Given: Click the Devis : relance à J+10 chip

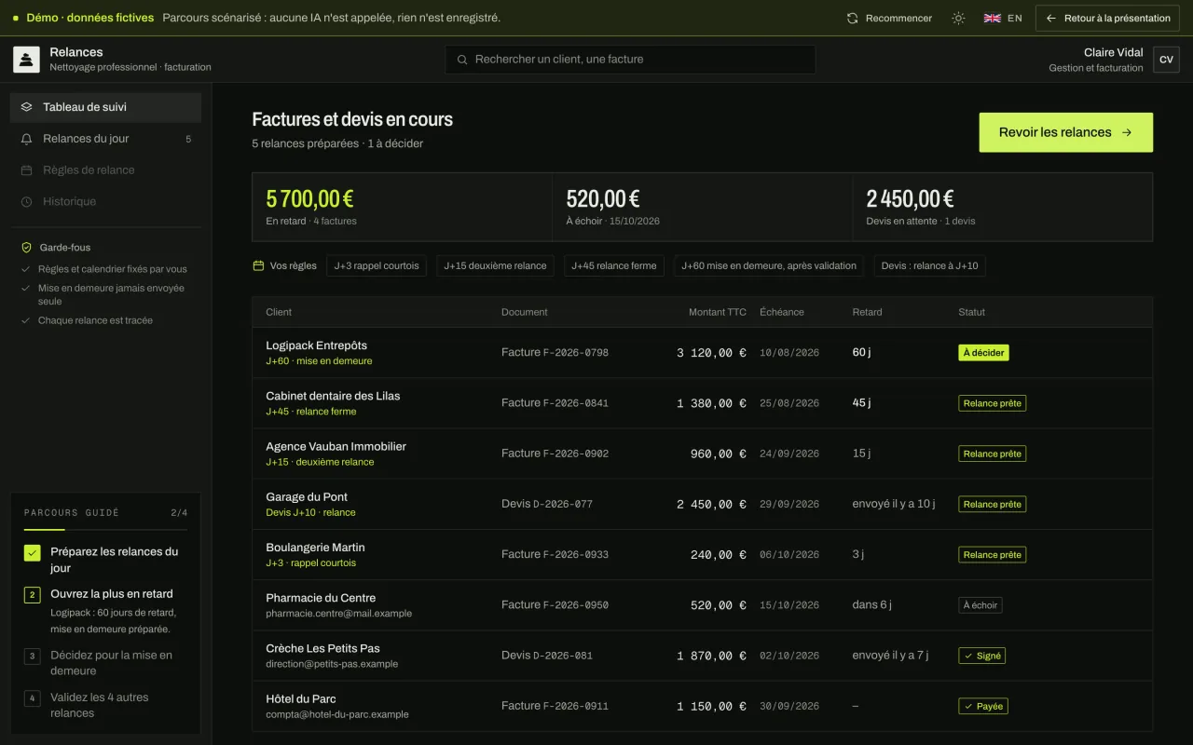Looking at the screenshot, I should pyautogui.click(x=930, y=265).
